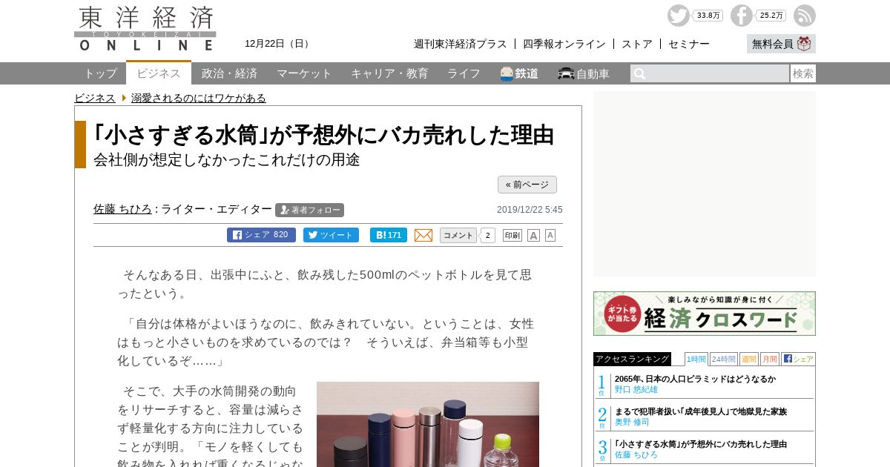The width and height of the screenshot is (890, 467).
Task: Open author 野口 悠紀雄 link
Action: pos(636,389)
